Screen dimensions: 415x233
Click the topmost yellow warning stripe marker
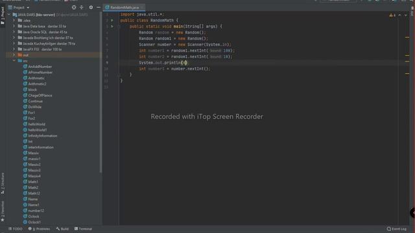407,38
